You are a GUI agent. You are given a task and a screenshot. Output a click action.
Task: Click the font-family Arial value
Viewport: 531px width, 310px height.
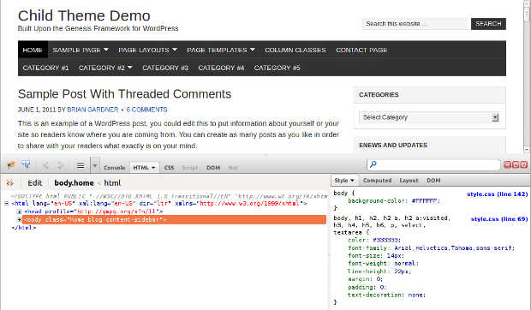tap(454, 247)
